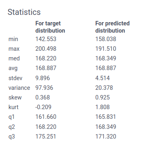Select predicted skew value 0.925
This screenshot has height=149, width=164.
coord(102,97)
